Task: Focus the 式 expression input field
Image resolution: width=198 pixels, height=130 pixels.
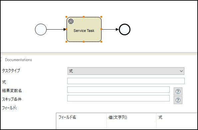Action: click(126, 81)
